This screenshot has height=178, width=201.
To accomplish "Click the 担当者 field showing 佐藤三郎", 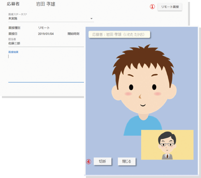I will tap(14, 43).
